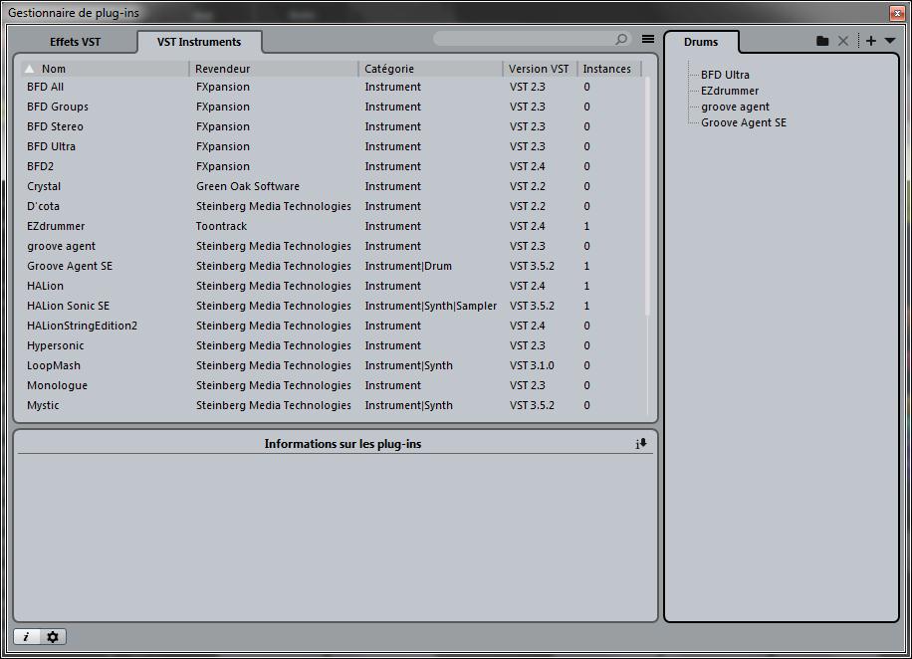The width and height of the screenshot is (912, 659).
Task: Select Groove Agent SE in Drums collection
Action: coord(744,122)
